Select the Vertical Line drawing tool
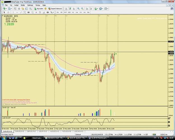175x140 pixels. point(13,12)
